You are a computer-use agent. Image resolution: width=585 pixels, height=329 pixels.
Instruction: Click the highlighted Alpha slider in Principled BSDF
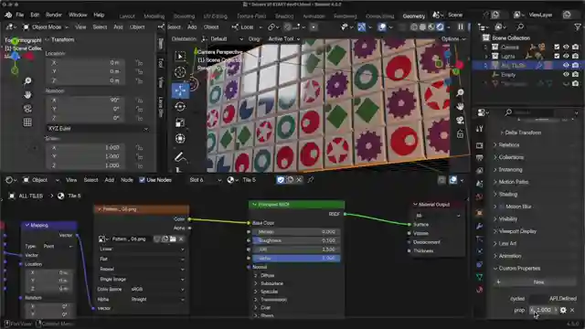[x=296, y=258]
